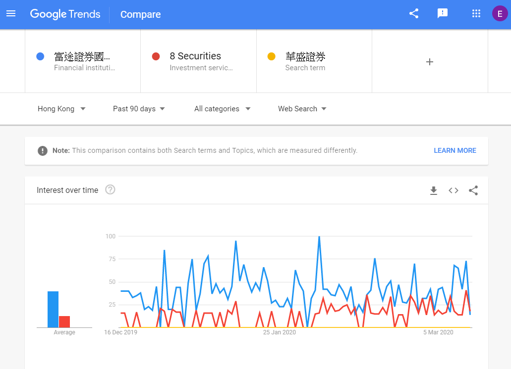Add a comparison term with plus

point(430,62)
